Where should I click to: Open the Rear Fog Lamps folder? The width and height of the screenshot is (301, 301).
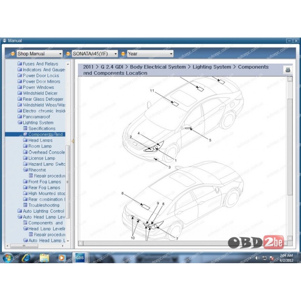click(x=42, y=188)
